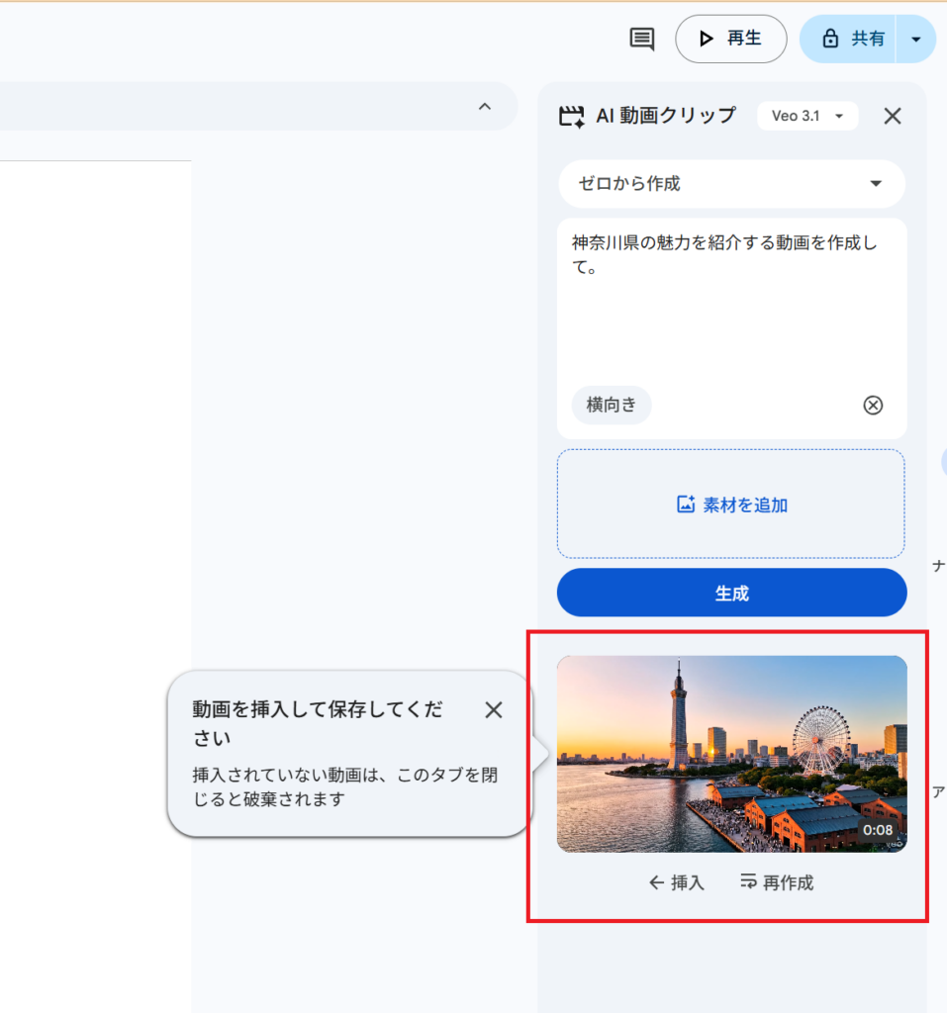Click the 生成 generate button
This screenshot has width=947, height=1013.
tap(731, 592)
